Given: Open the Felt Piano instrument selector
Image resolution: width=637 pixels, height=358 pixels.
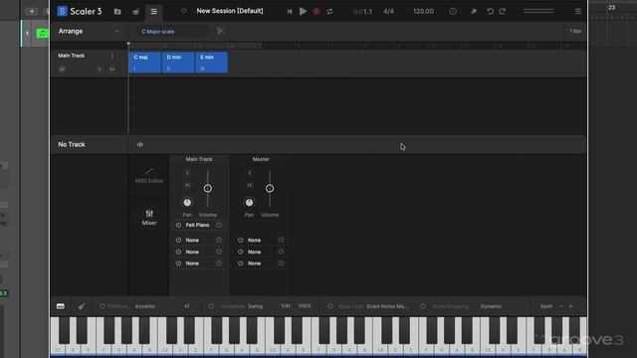Looking at the screenshot, I should pos(197,226).
